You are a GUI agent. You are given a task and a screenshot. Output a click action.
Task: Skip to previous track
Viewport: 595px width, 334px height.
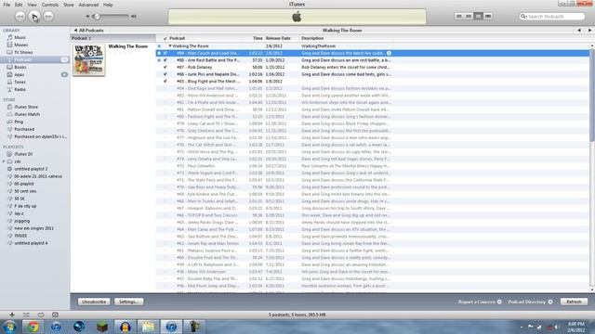tap(20, 17)
